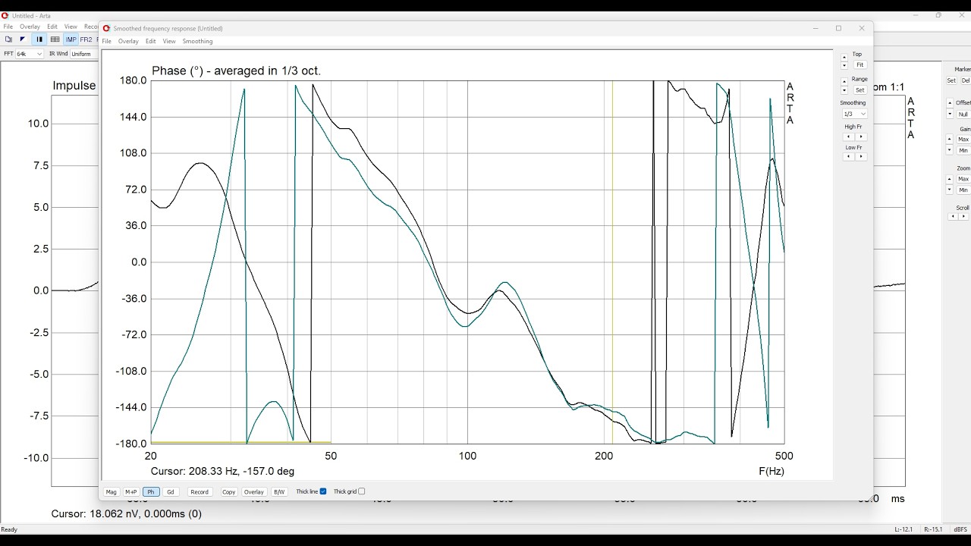Image resolution: width=971 pixels, height=546 pixels.
Task: Toggle the Thick line checkbox
Action: tap(323, 491)
